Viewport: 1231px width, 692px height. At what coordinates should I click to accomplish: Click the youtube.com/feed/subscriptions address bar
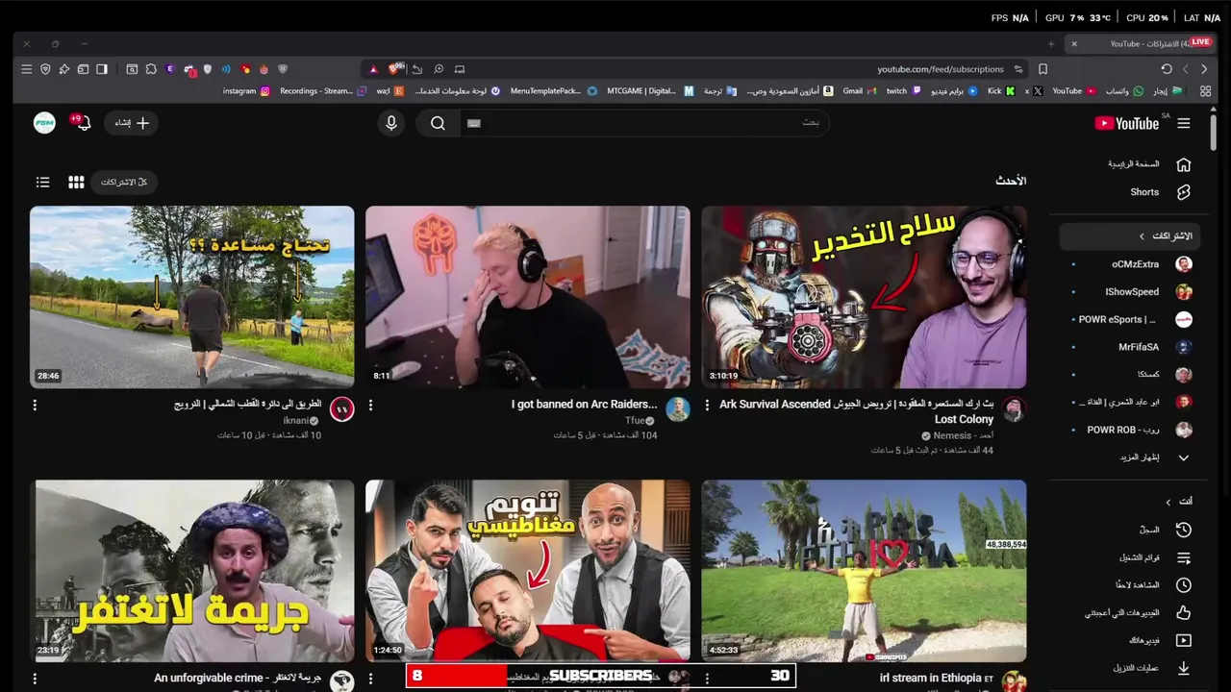[x=941, y=69]
